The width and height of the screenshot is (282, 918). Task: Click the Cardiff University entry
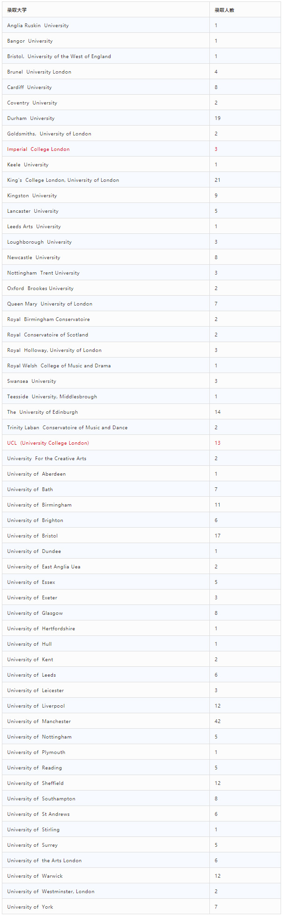pos(30,87)
